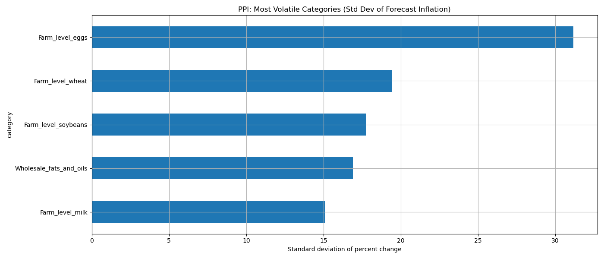The height and width of the screenshot is (259, 604).
Task: Click the Wholesale_fats_and_oils axis label
Action: tap(51, 168)
